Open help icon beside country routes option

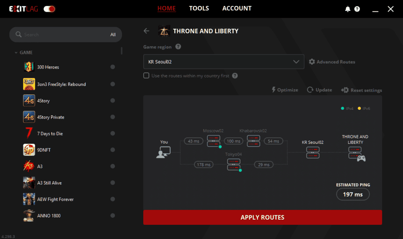(x=235, y=76)
